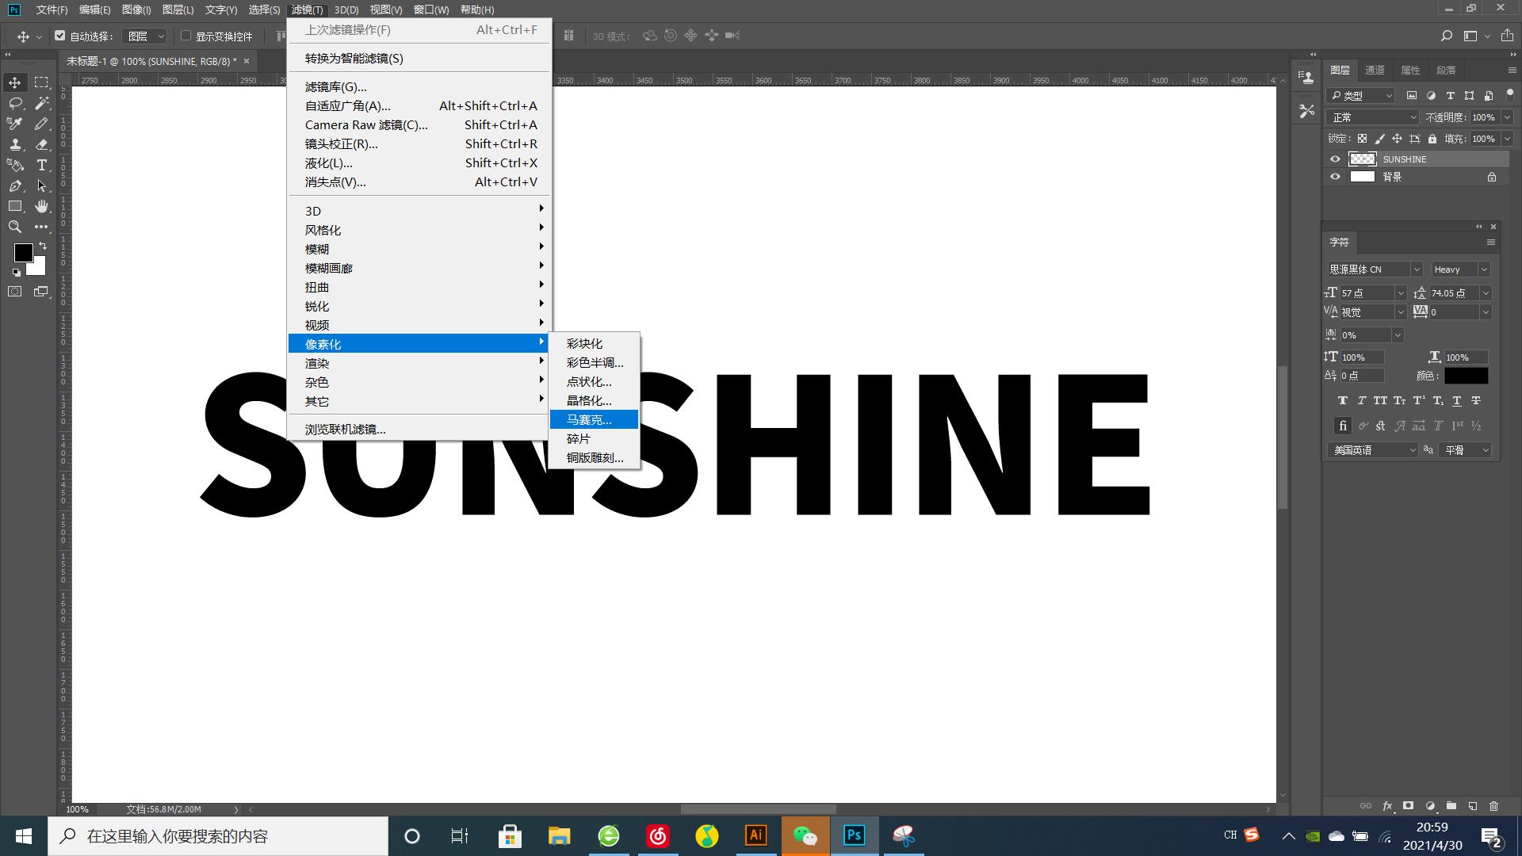
Task: Select the Horizontal Type tool
Action: [42, 165]
